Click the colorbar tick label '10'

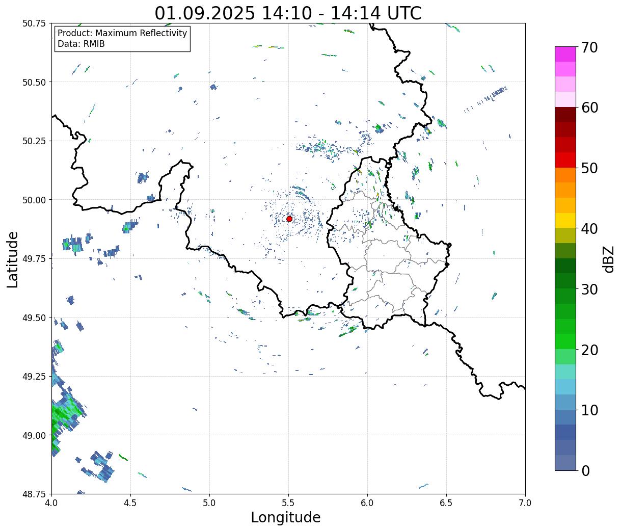coord(589,410)
